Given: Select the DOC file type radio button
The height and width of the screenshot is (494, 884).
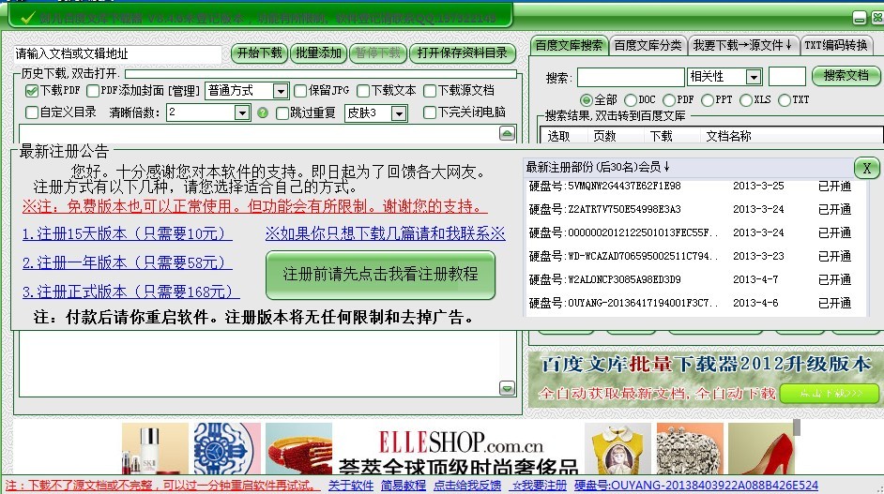Looking at the screenshot, I should point(631,100).
